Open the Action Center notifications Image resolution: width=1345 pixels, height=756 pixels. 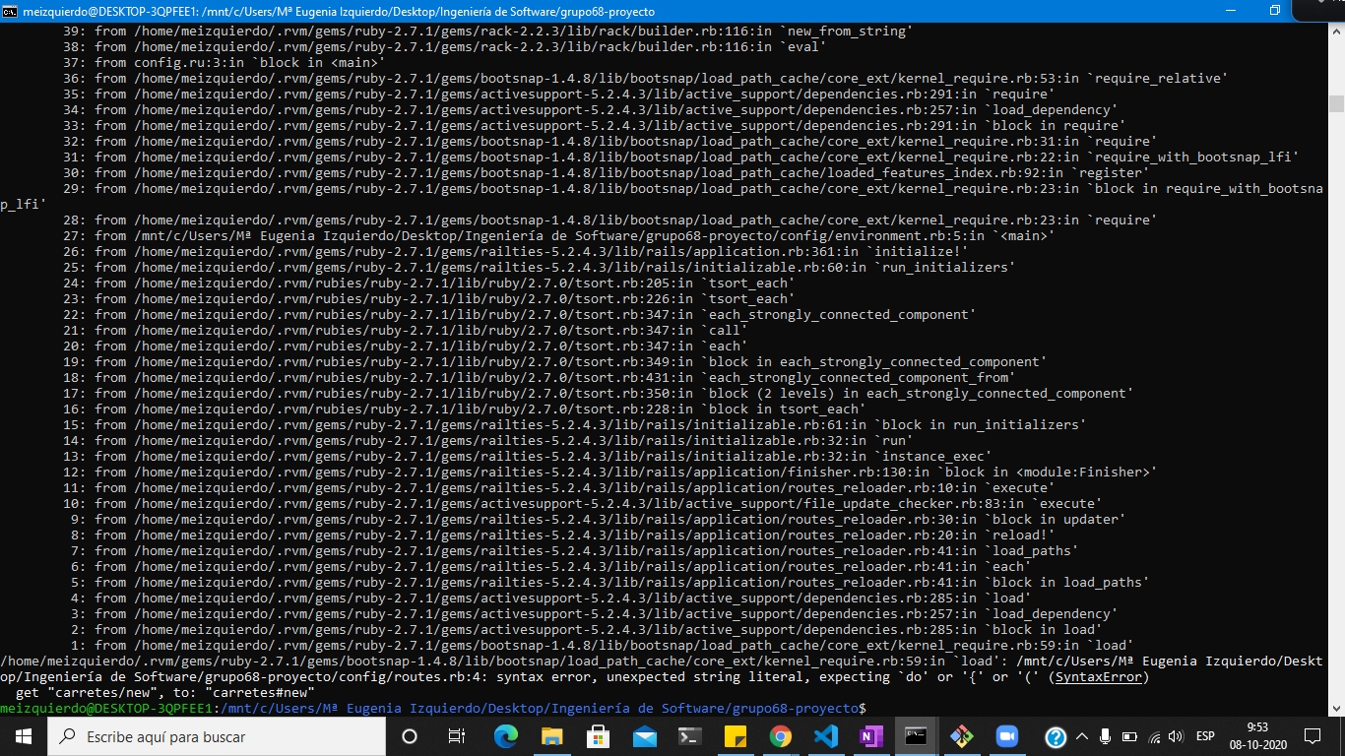(x=1313, y=736)
